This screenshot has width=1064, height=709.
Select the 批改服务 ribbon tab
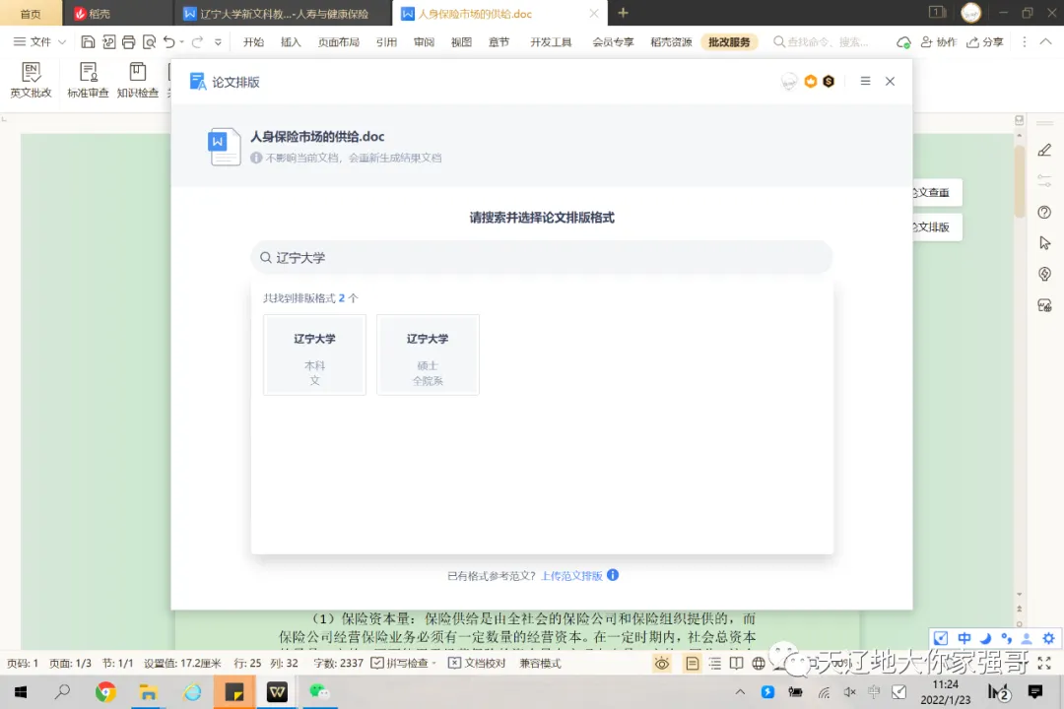click(729, 42)
